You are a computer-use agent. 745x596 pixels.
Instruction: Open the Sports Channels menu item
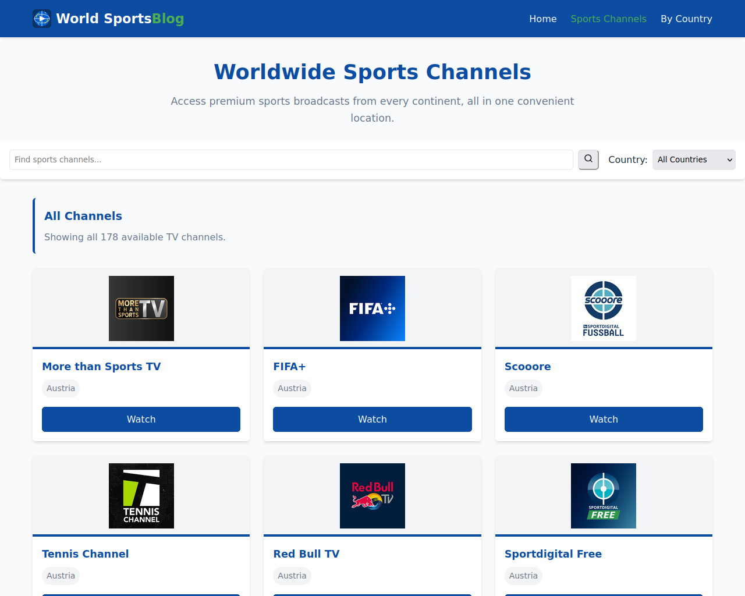tap(608, 19)
